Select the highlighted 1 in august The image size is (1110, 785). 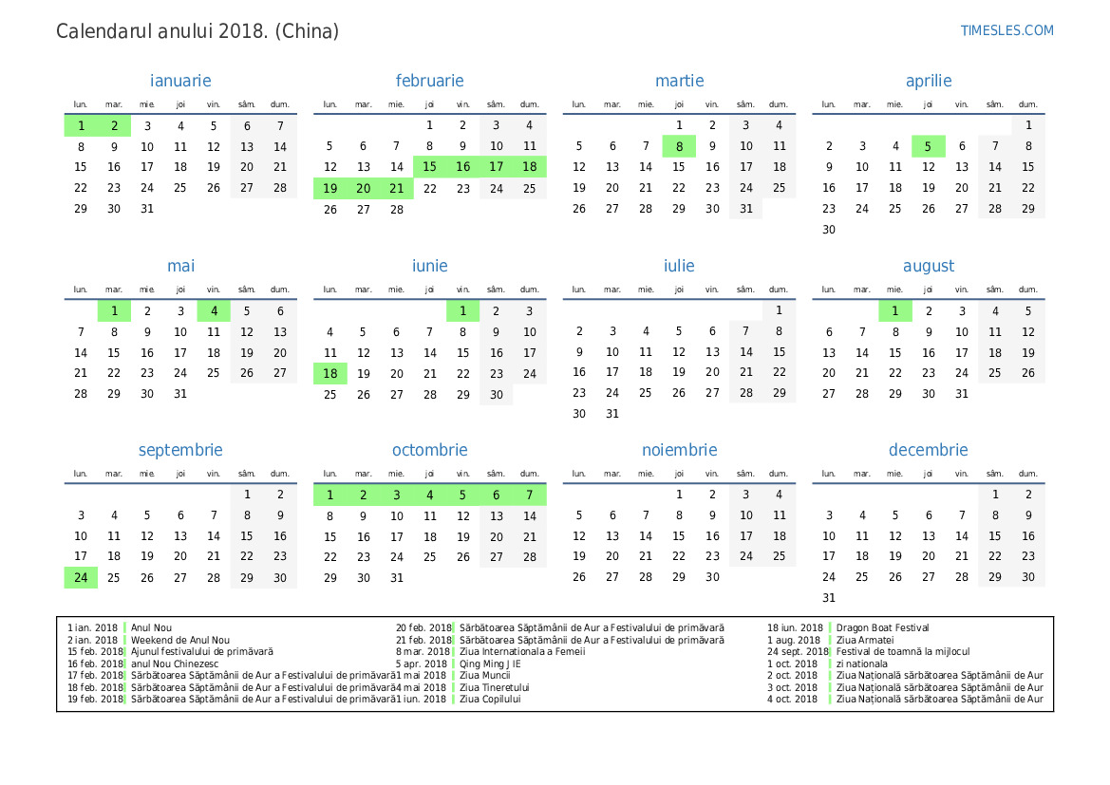pyautogui.click(x=894, y=310)
